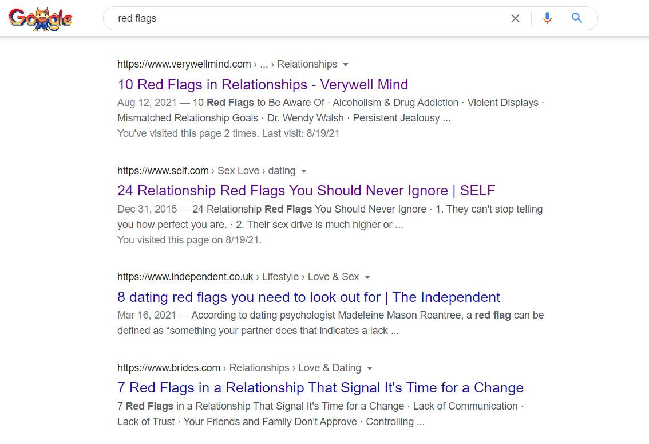Open '24 Relationship Red Flags You Should Never Ignore'
The height and width of the screenshot is (444, 649).
point(306,191)
